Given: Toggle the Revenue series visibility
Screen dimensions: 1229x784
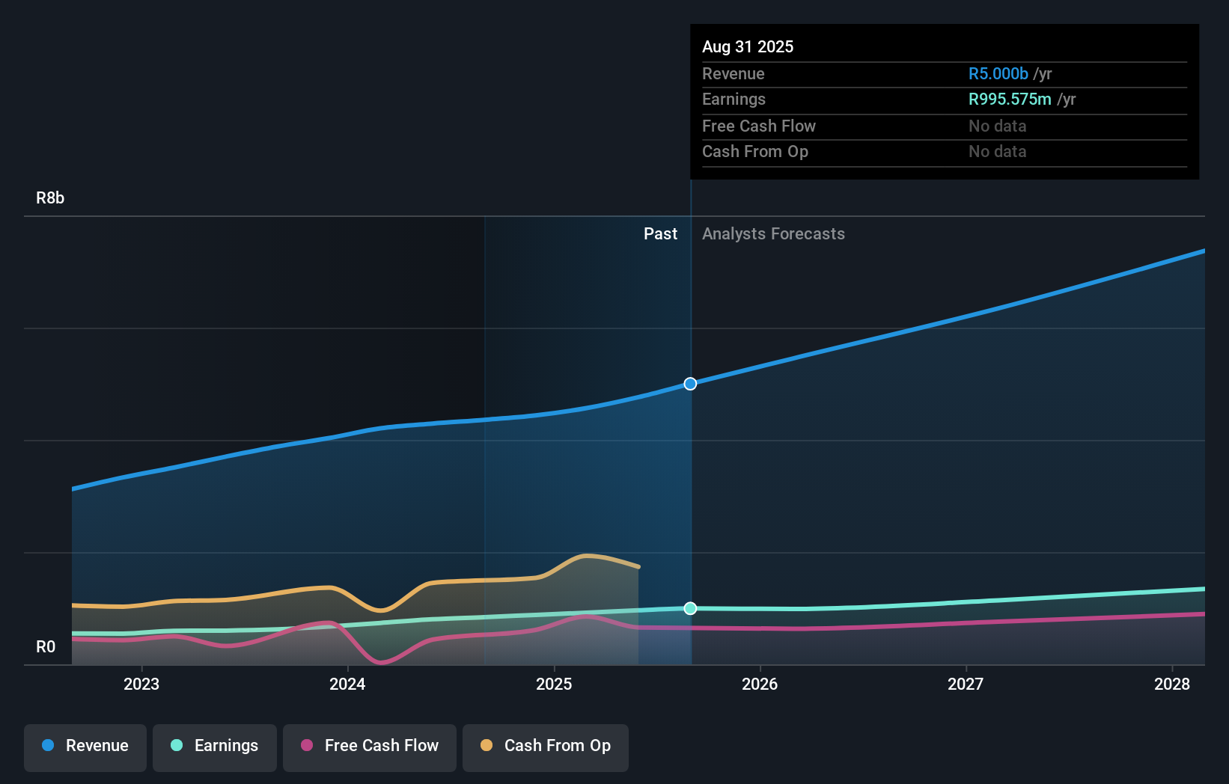Looking at the screenshot, I should [85, 746].
